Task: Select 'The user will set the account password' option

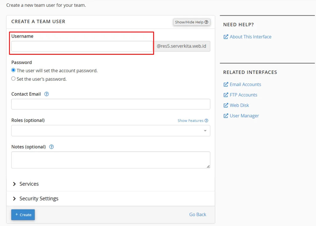Action: [13, 70]
